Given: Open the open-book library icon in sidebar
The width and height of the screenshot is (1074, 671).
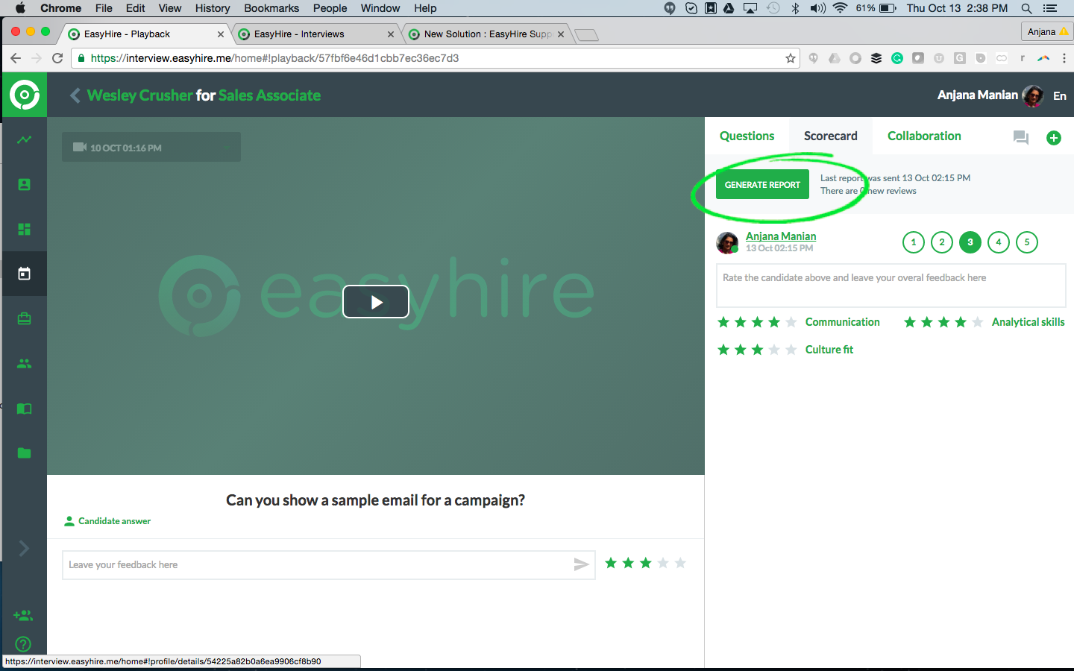Looking at the screenshot, I should (x=25, y=409).
